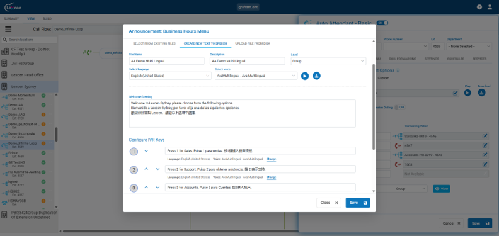Image resolution: width=499 pixels, height=236 pixels.
Task: Click the building icon for JMTestGroup
Action: 4,64
